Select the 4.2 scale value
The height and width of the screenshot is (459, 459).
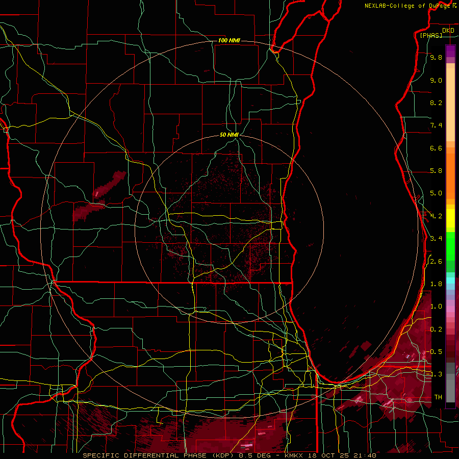[436, 216]
